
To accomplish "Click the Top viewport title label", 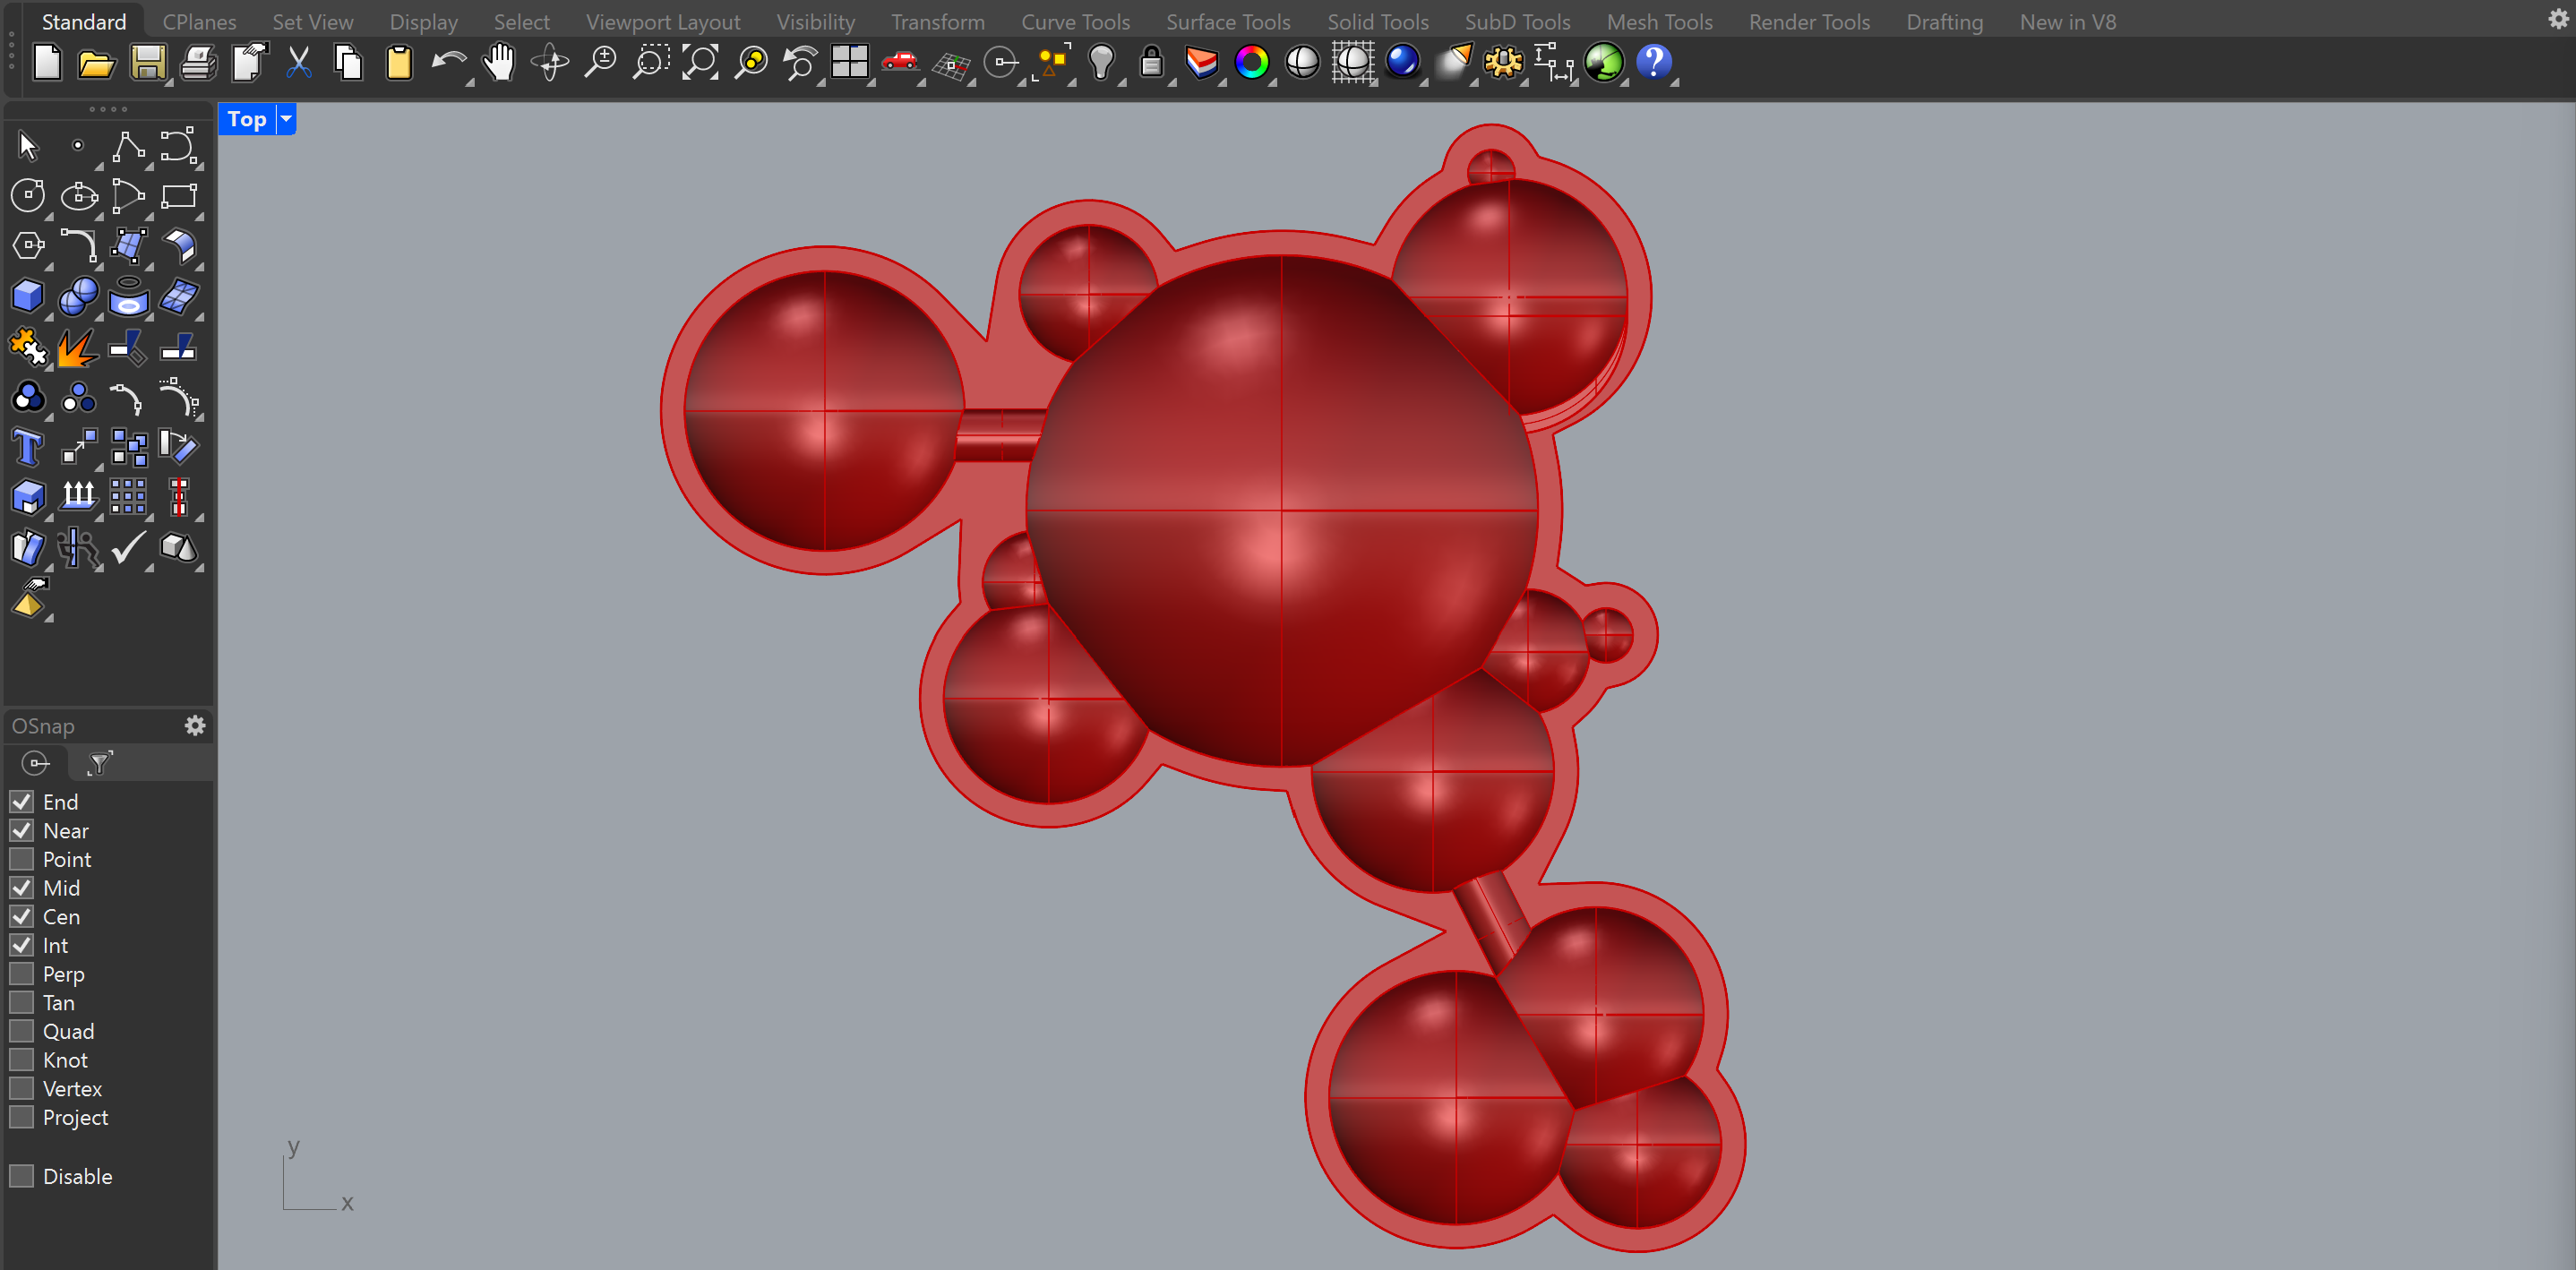I will [x=246, y=119].
